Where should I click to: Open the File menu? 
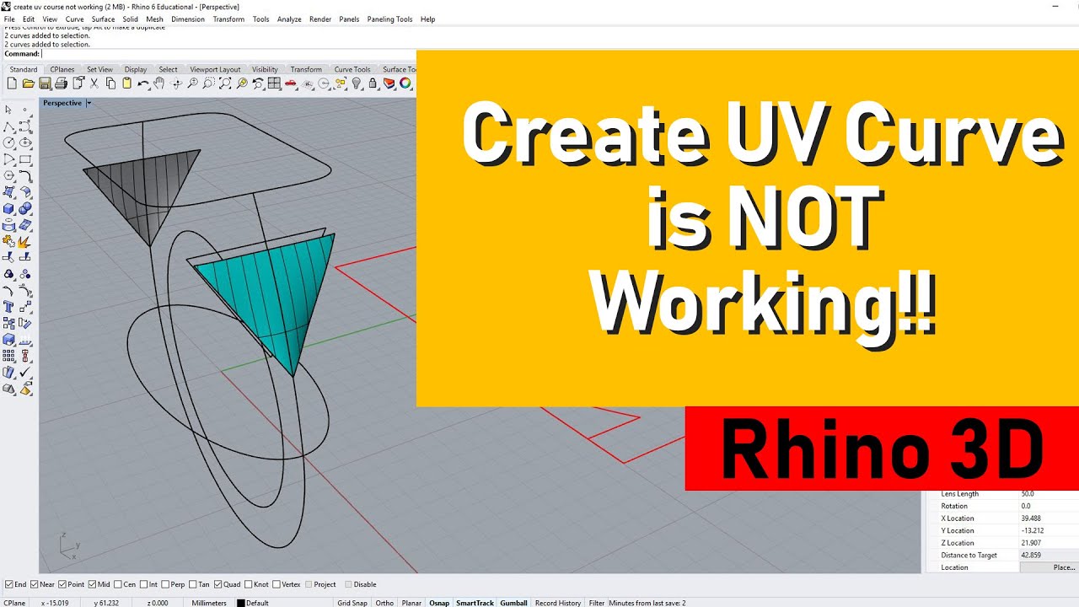click(x=9, y=19)
